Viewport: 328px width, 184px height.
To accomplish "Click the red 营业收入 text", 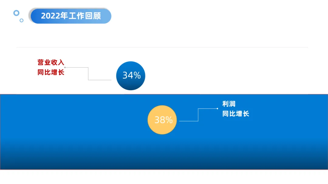I will [x=51, y=62].
